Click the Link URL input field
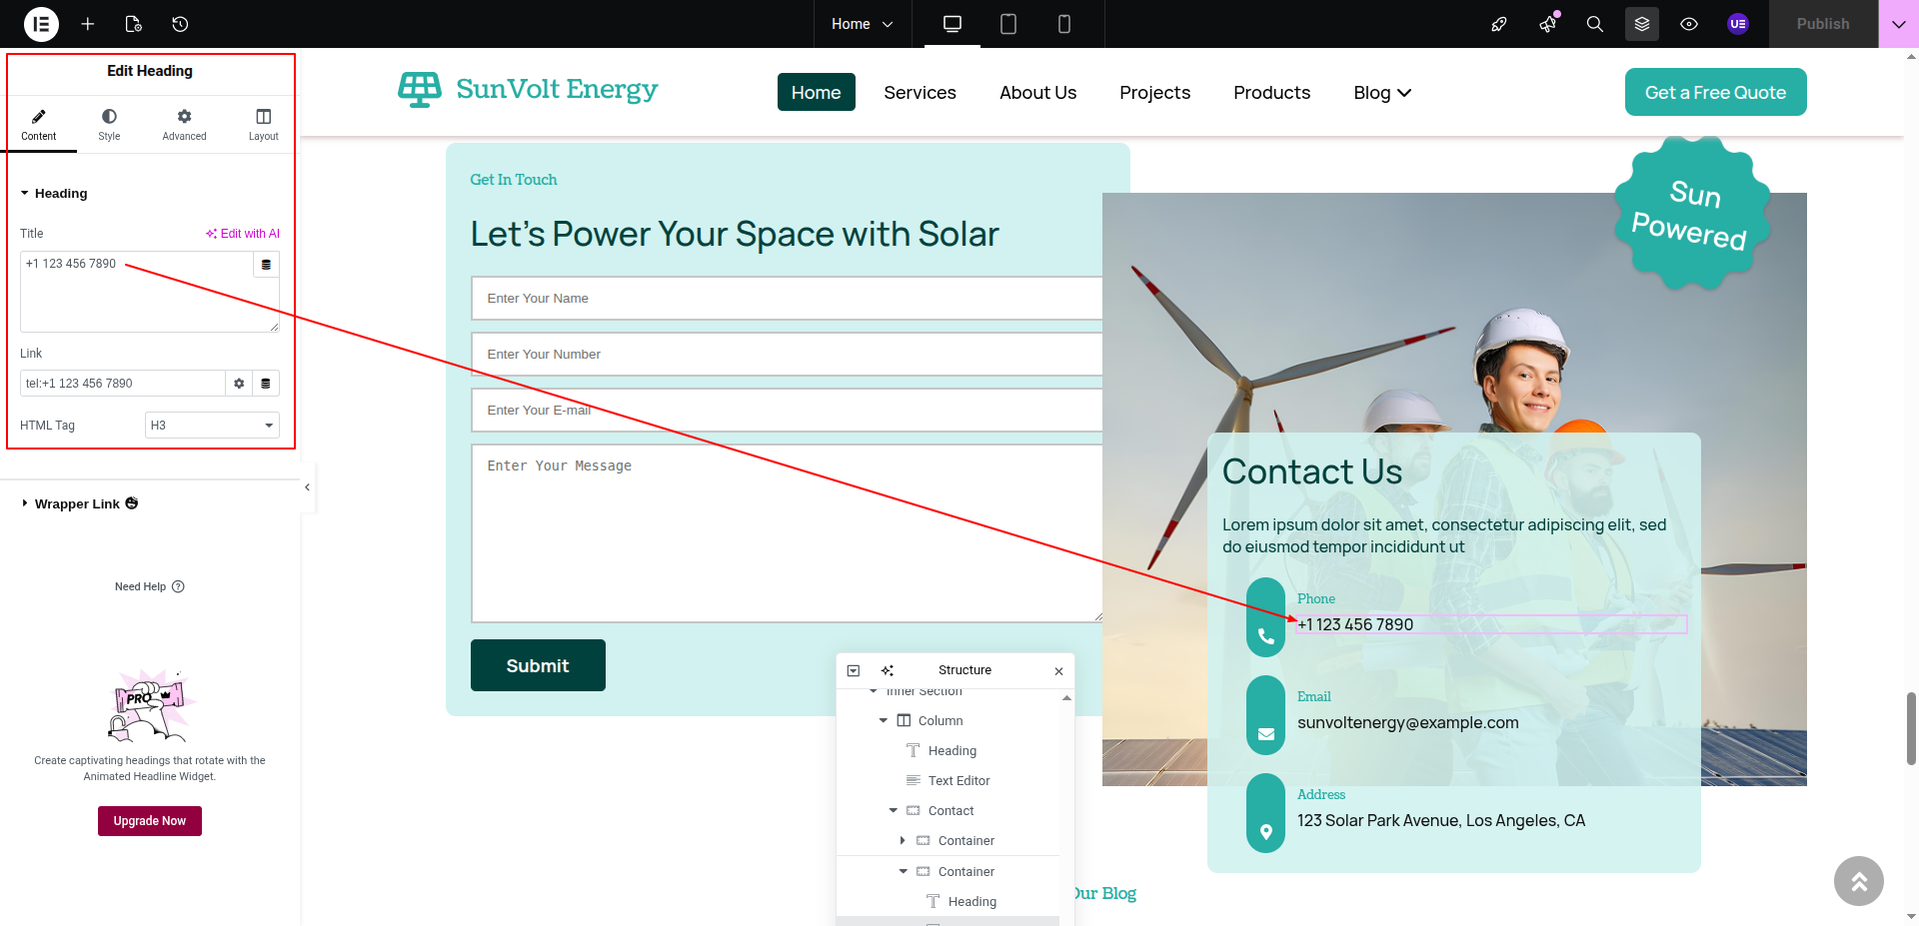Screen dimensions: 1919x926 click(122, 384)
